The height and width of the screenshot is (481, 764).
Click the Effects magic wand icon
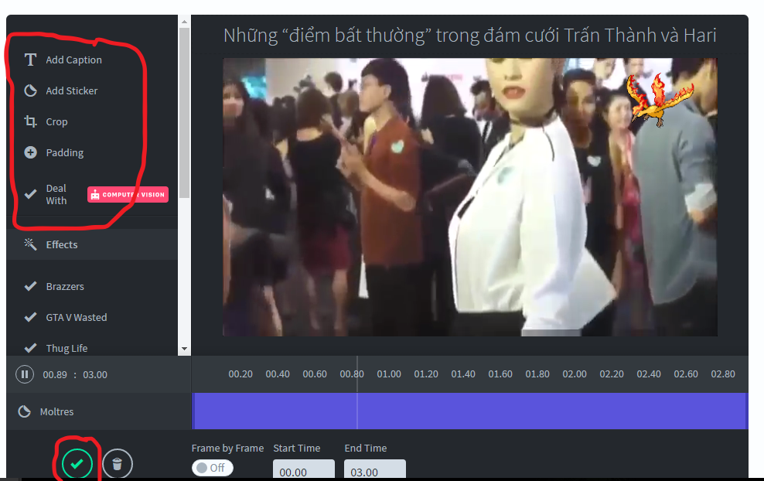tap(30, 244)
